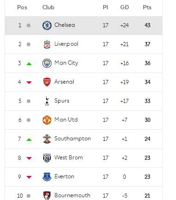Click the Everton club crest
Screen dimensions: 176x200
47,177
